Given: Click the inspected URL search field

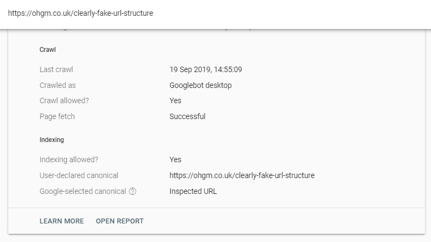Looking at the screenshot, I should 215,13.
